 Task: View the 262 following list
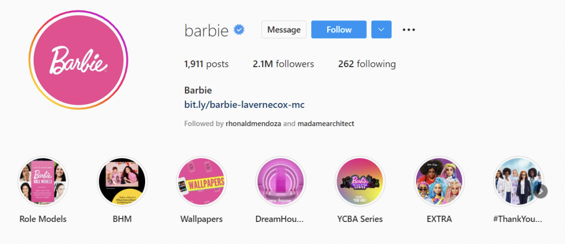coord(367,64)
